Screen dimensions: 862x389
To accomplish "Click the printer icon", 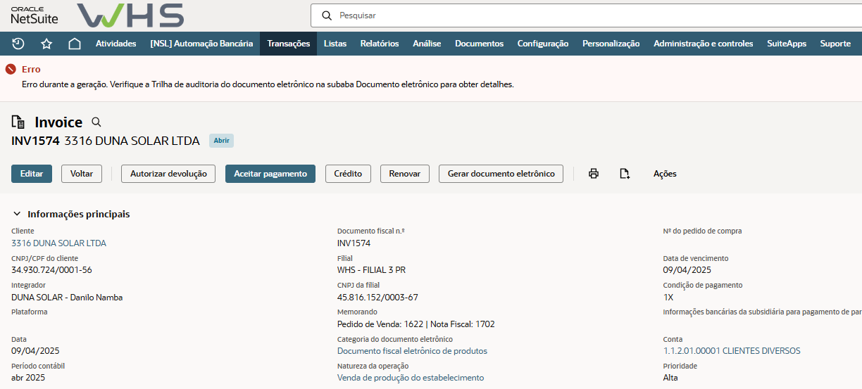I will coord(594,174).
